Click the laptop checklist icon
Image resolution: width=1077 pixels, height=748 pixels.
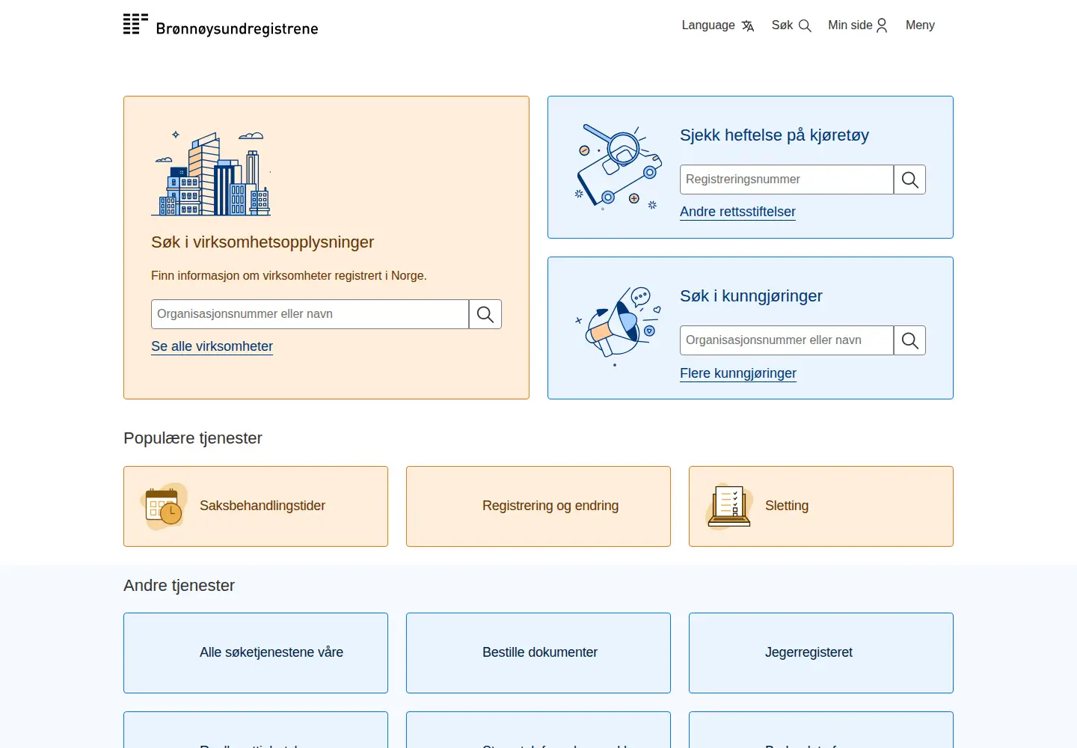point(729,506)
